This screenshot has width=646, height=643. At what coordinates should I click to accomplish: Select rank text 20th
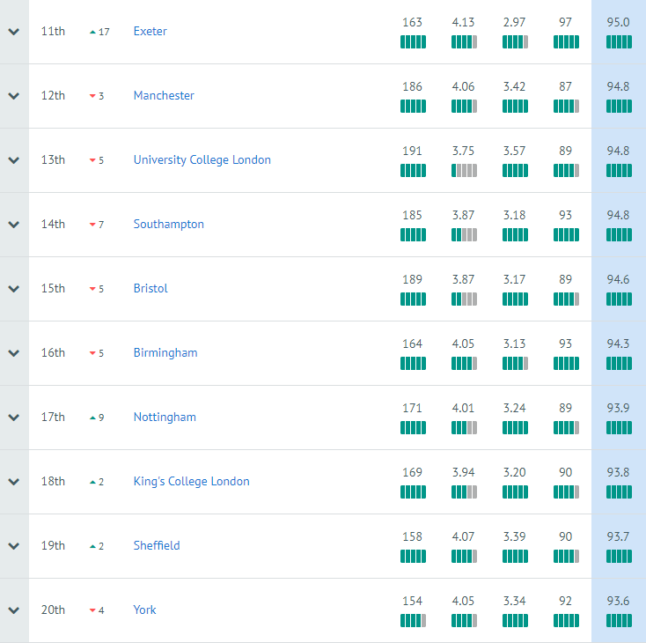tap(53, 610)
